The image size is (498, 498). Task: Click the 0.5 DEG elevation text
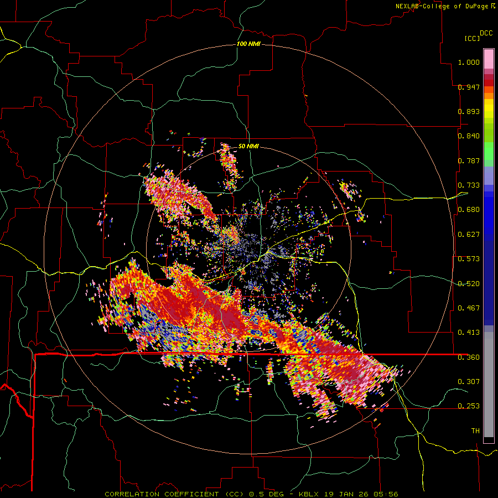click(x=266, y=494)
